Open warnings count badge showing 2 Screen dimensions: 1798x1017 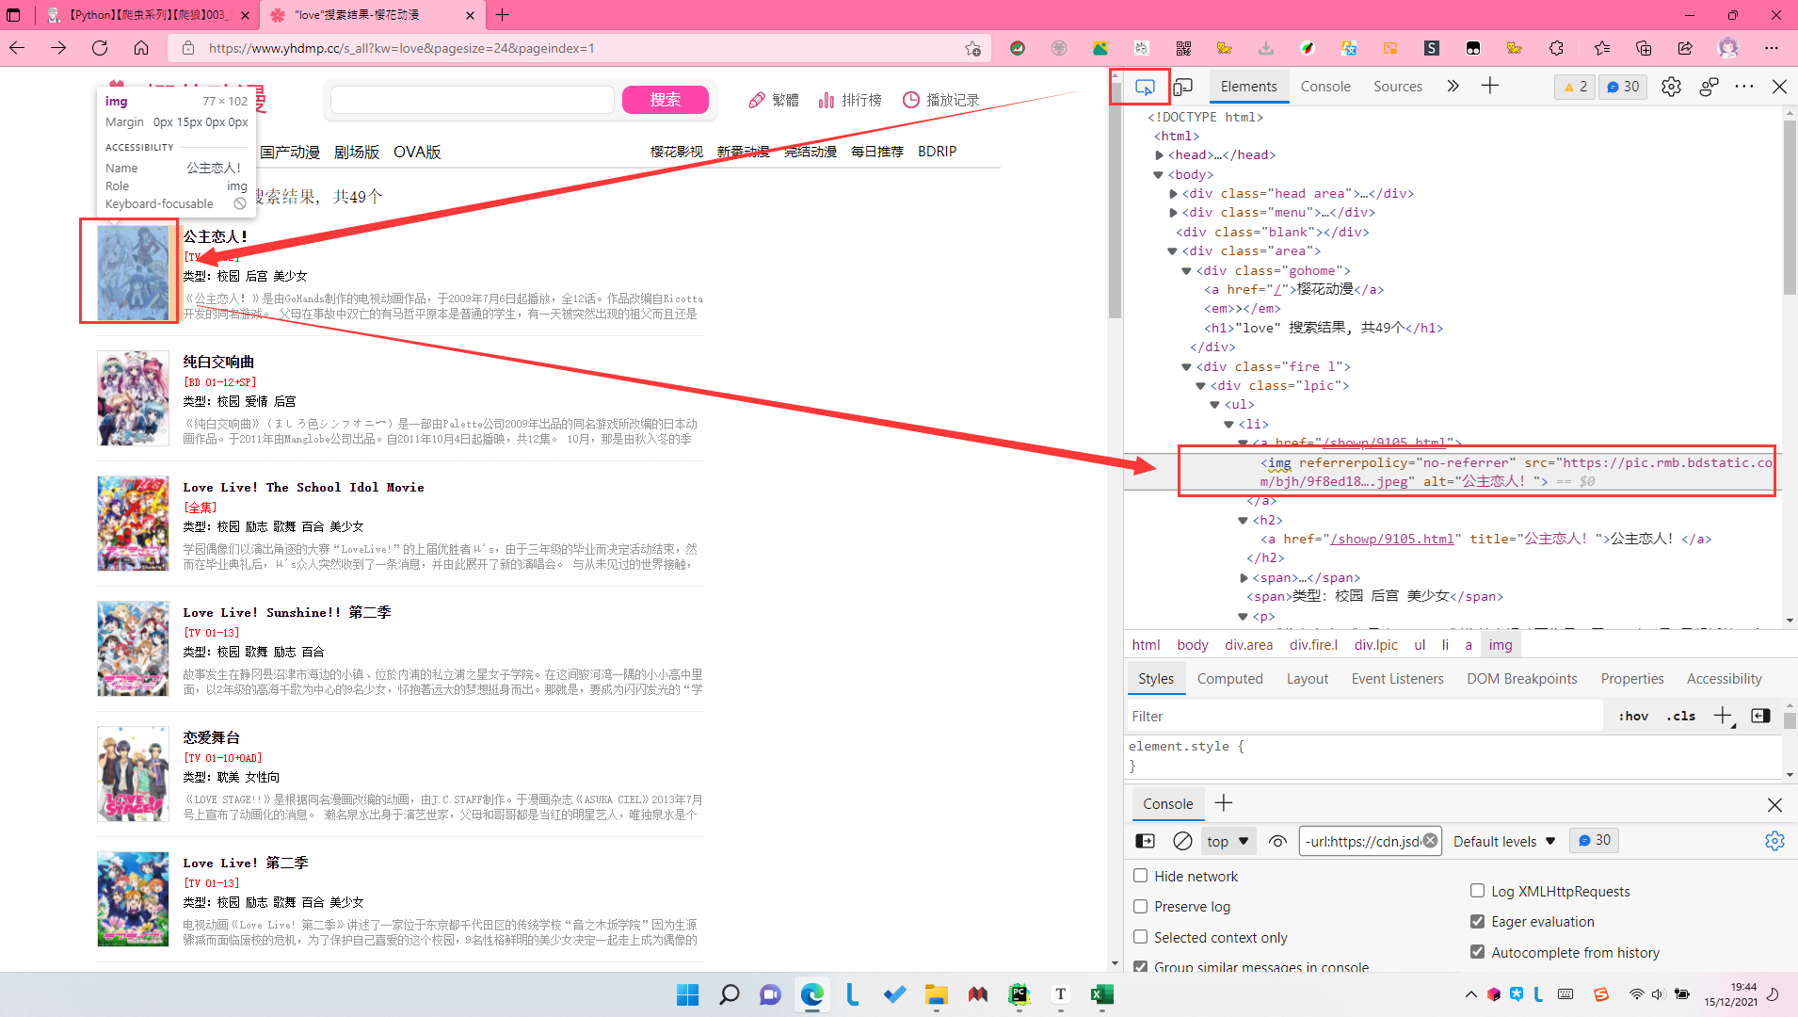click(x=1575, y=87)
